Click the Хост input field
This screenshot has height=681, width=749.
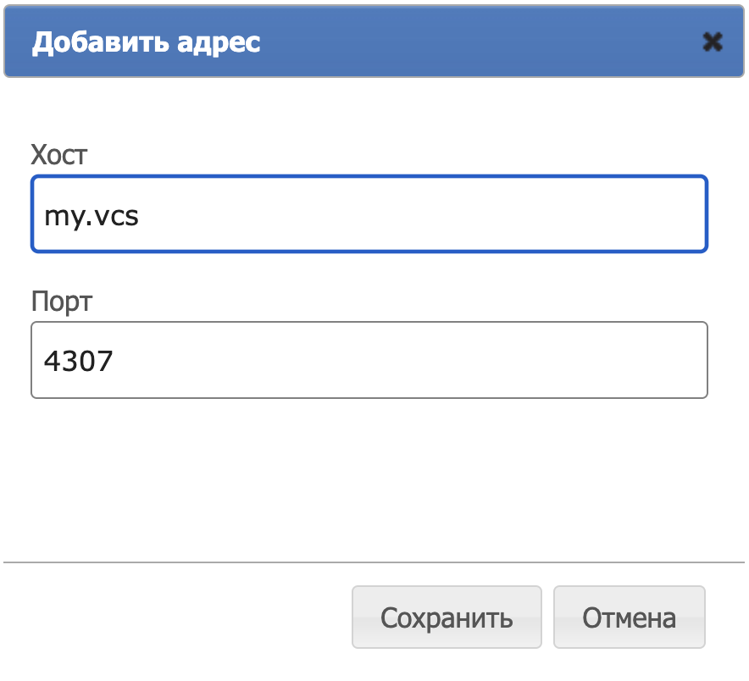point(369,214)
